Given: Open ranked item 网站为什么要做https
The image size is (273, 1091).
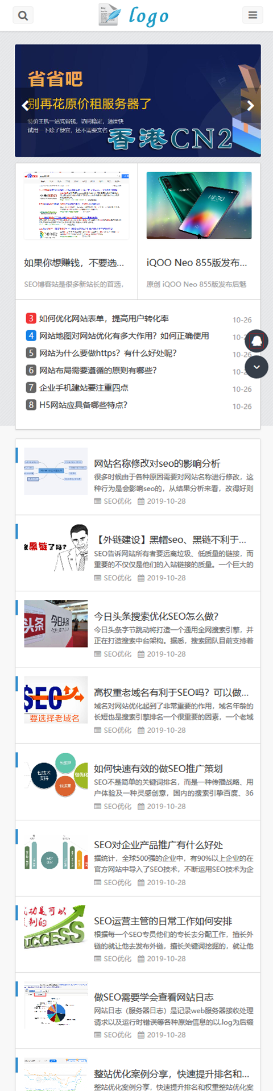Looking at the screenshot, I should [108, 353].
